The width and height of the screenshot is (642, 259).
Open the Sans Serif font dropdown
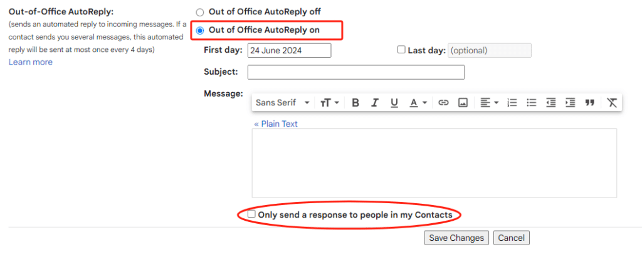[x=283, y=103]
